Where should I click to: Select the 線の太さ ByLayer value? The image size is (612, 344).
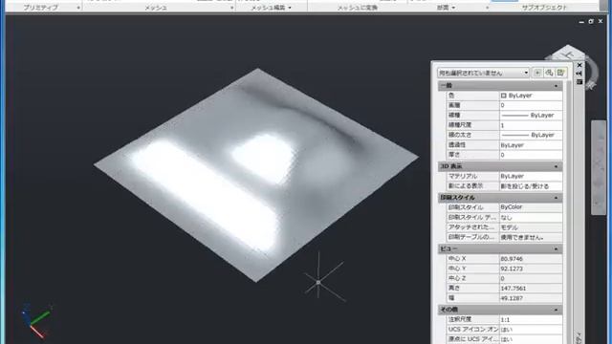click(531, 135)
